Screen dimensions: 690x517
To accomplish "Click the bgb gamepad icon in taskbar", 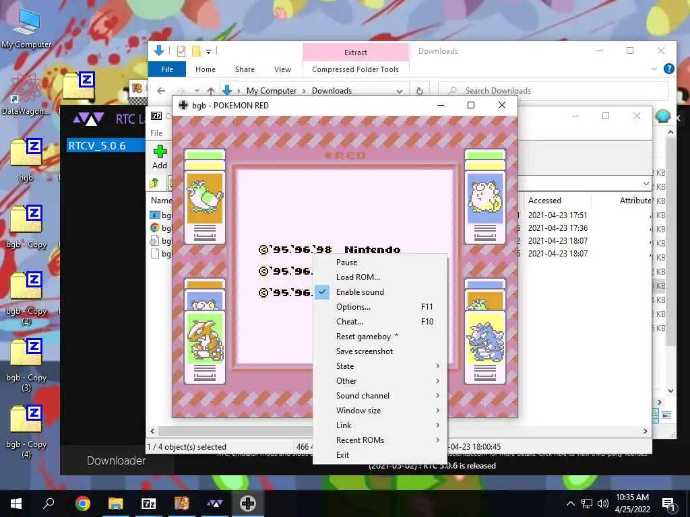I will pos(248,504).
